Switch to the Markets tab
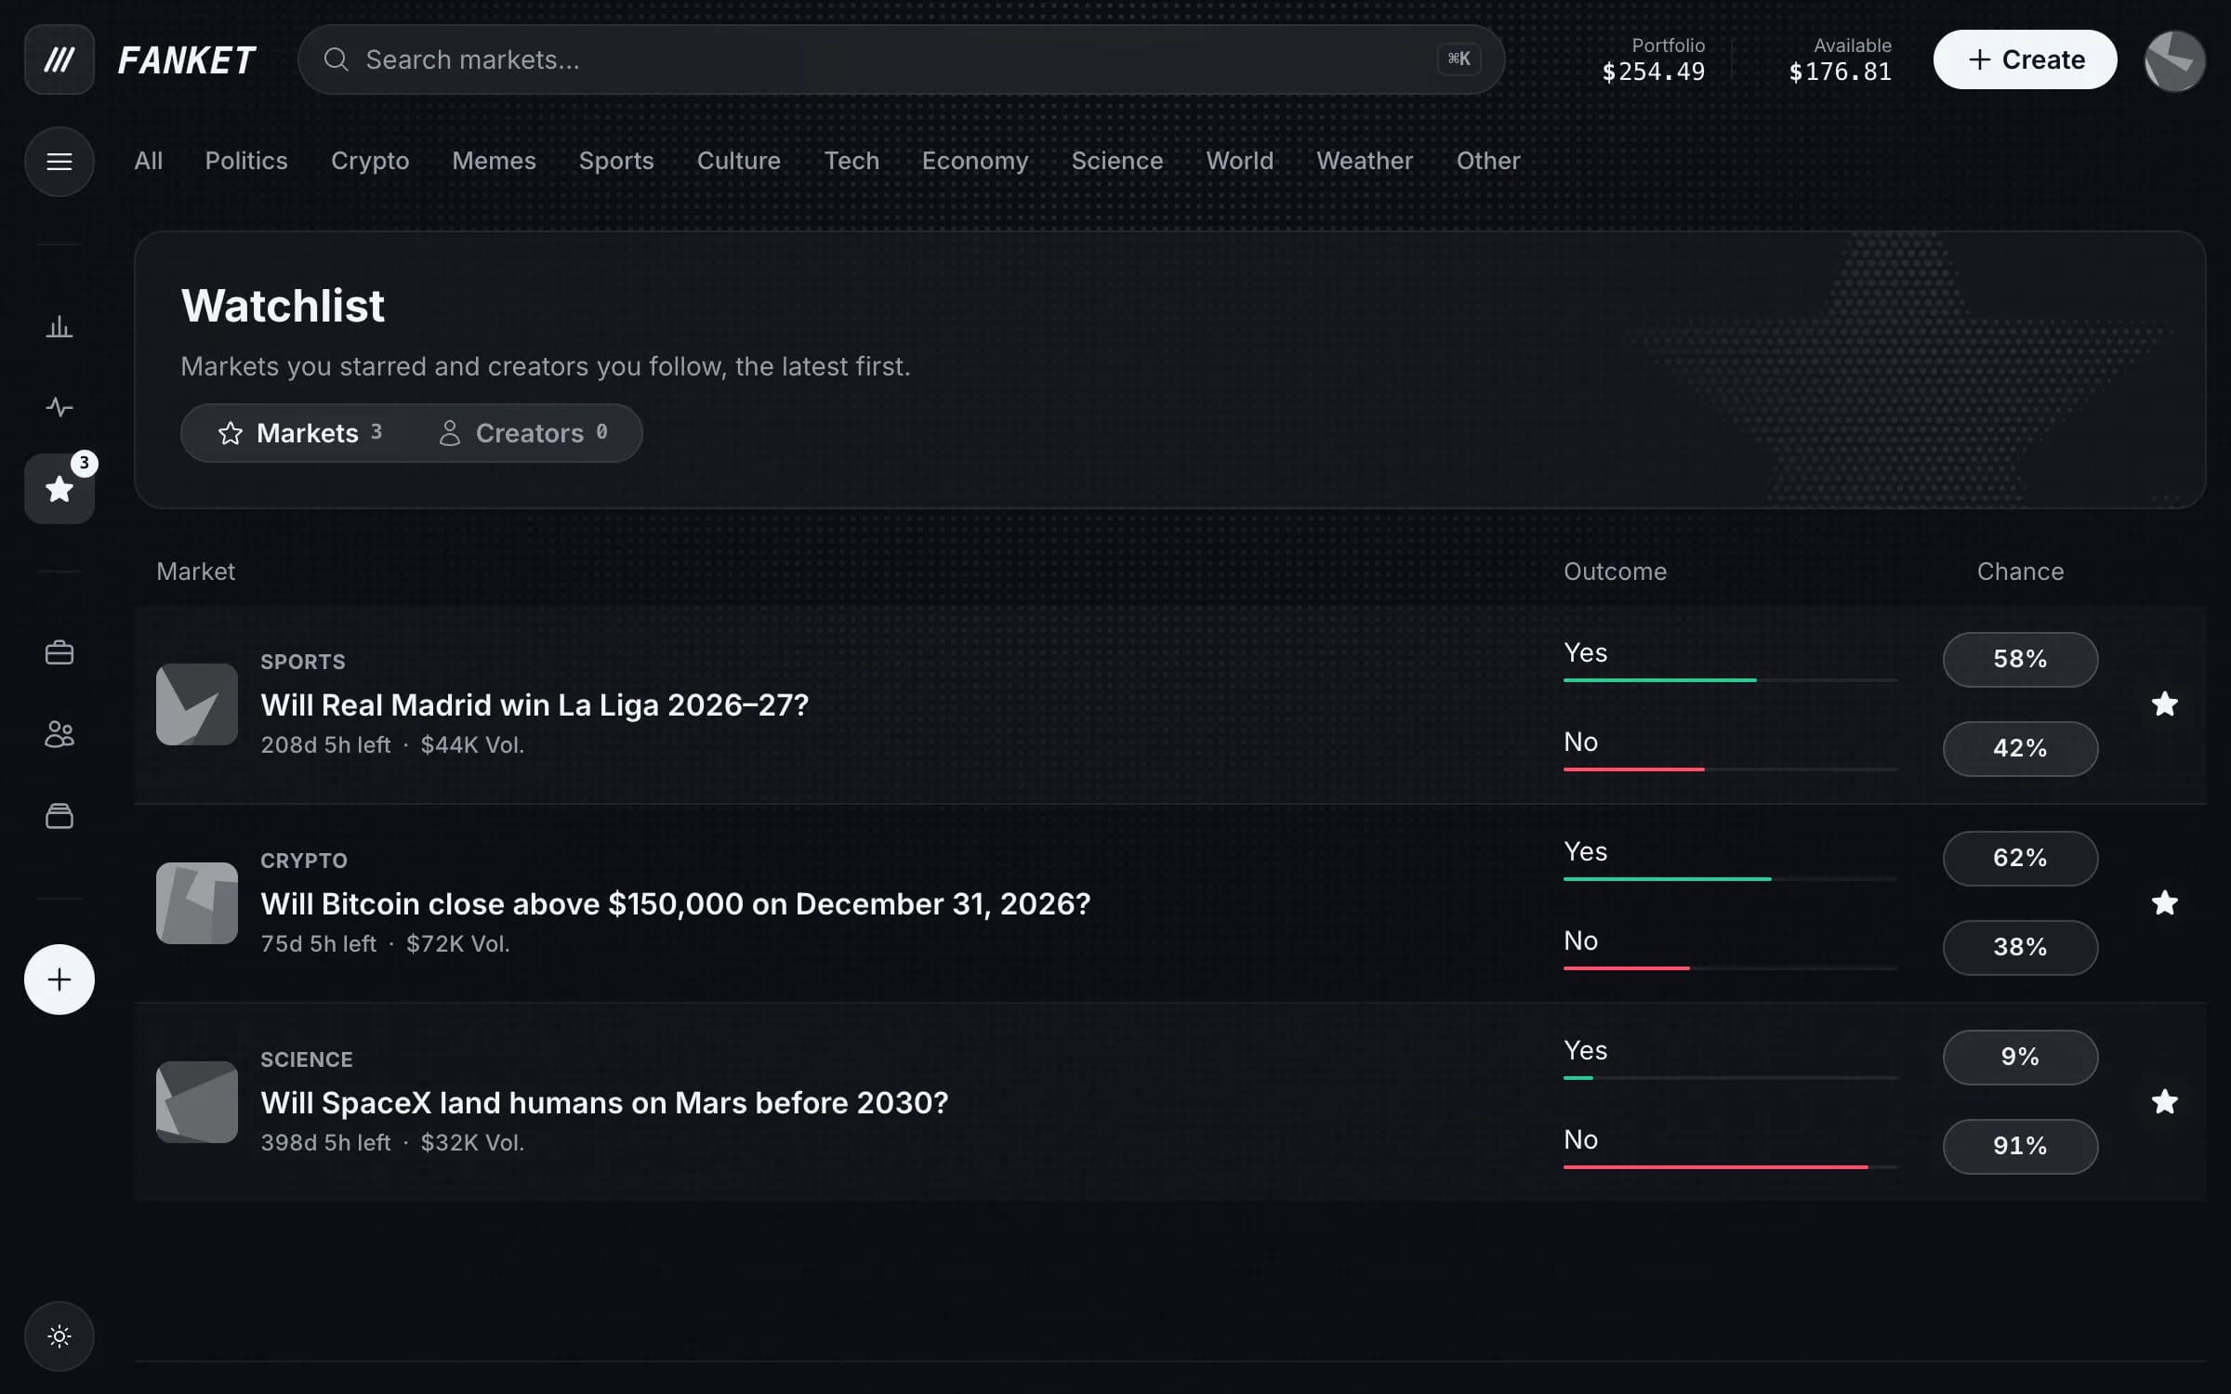Image resolution: width=2231 pixels, height=1394 pixels. coord(299,433)
